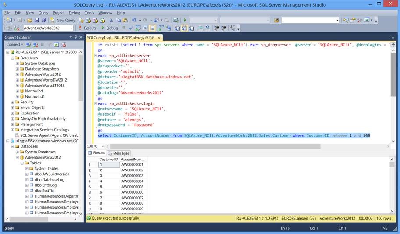This screenshot has height=234, width=400.
Task: Decrease indent of selected lines
Action: [x=217, y=28]
